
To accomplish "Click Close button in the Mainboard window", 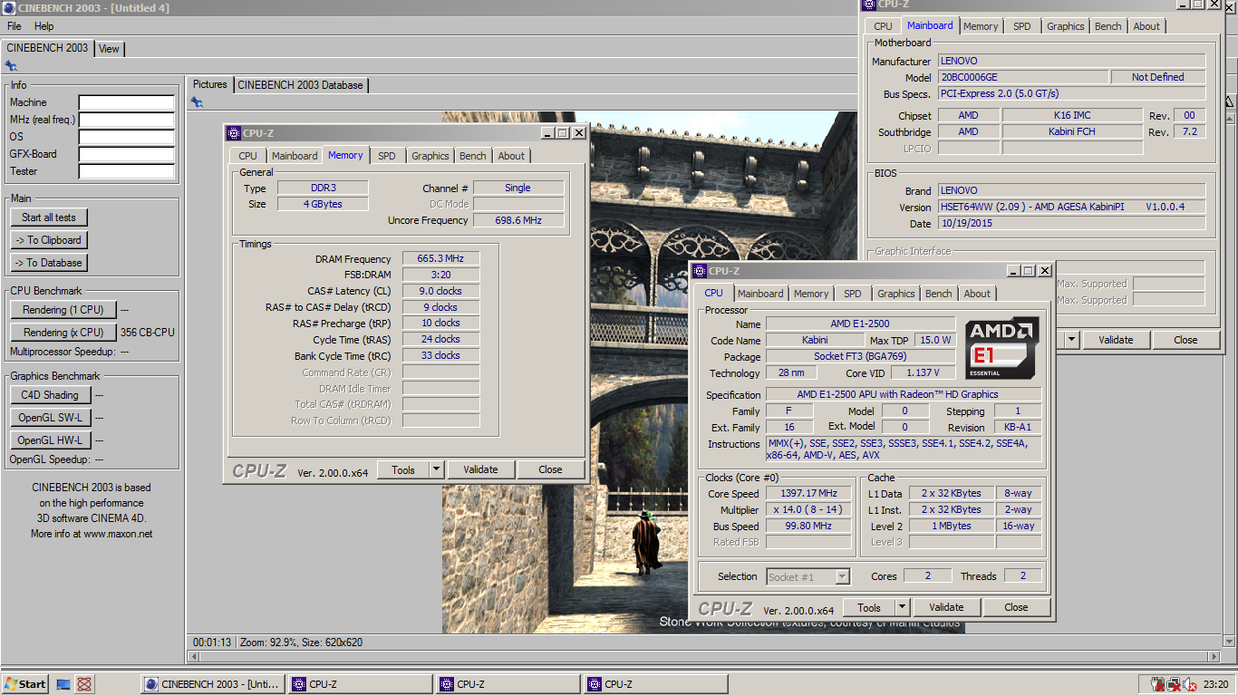I will 1185,340.
